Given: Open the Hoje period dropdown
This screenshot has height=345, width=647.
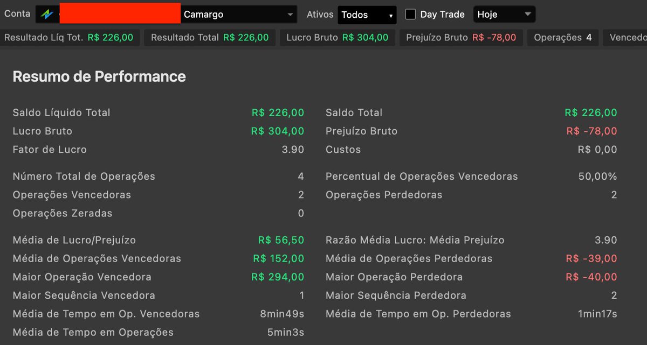Looking at the screenshot, I should click(x=504, y=15).
